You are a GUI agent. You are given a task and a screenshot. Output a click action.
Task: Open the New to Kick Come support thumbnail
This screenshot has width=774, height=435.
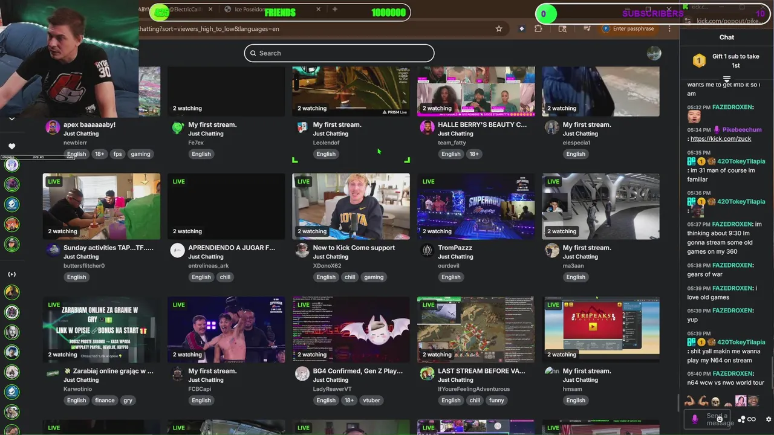pyautogui.click(x=351, y=207)
